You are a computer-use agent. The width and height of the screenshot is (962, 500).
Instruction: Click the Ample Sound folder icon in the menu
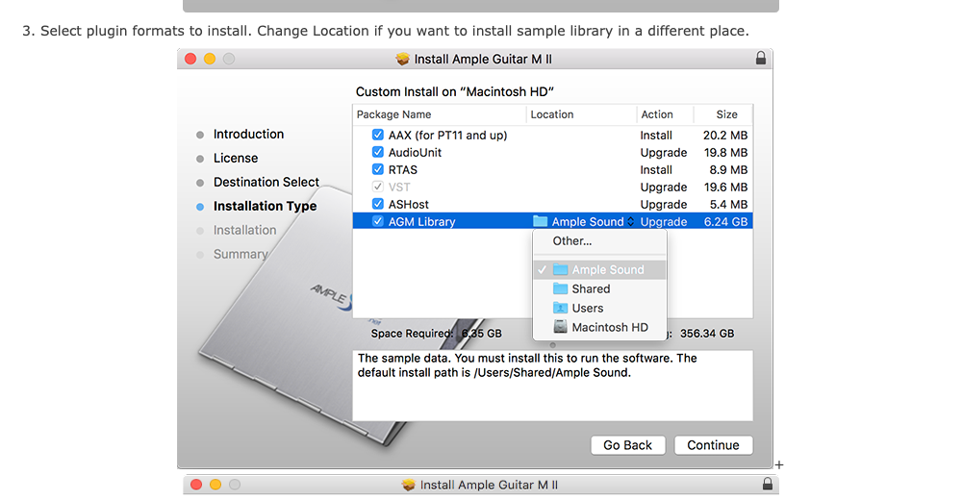coord(560,269)
